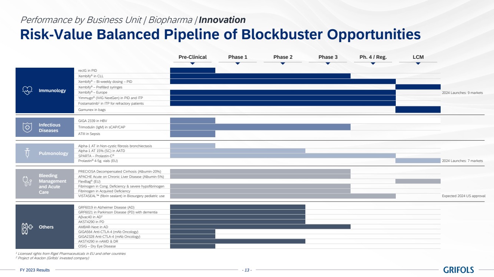Click the Infectious Diseases shield icon
494x277 pixels.
pyautogui.click(x=27, y=128)
